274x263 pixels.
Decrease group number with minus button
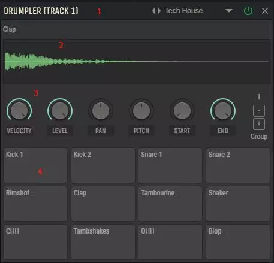(259, 111)
